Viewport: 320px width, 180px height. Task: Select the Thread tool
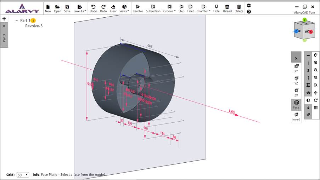[x=227, y=8]
